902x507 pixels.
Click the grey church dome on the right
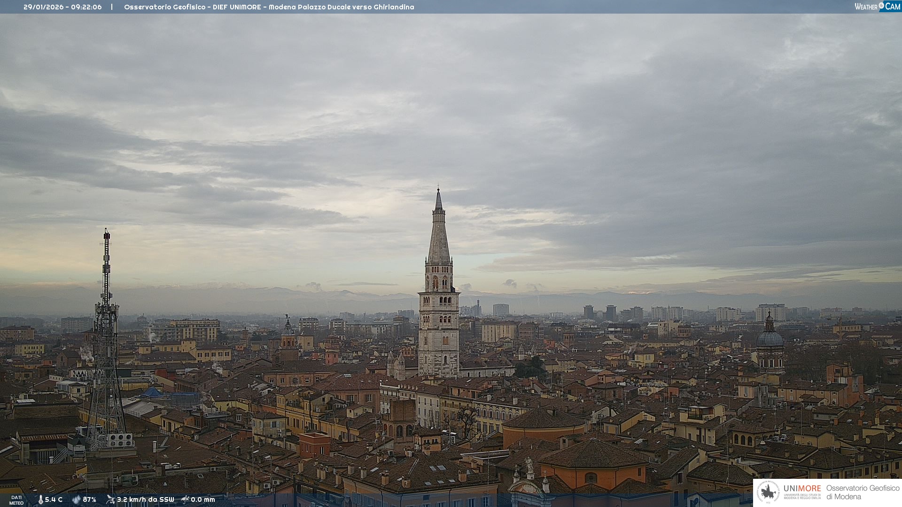770,338
